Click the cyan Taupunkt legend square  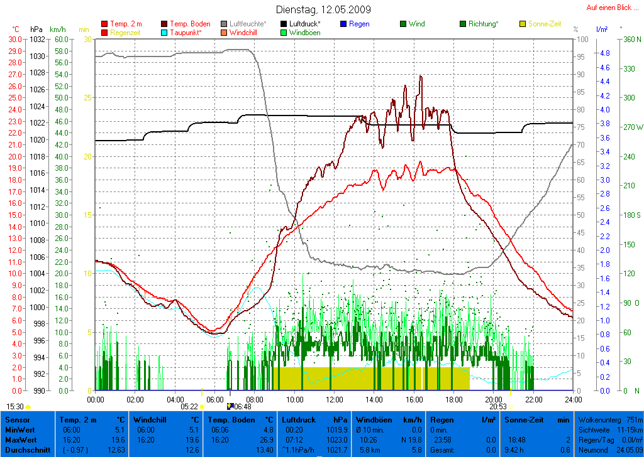tap(165, 33)
